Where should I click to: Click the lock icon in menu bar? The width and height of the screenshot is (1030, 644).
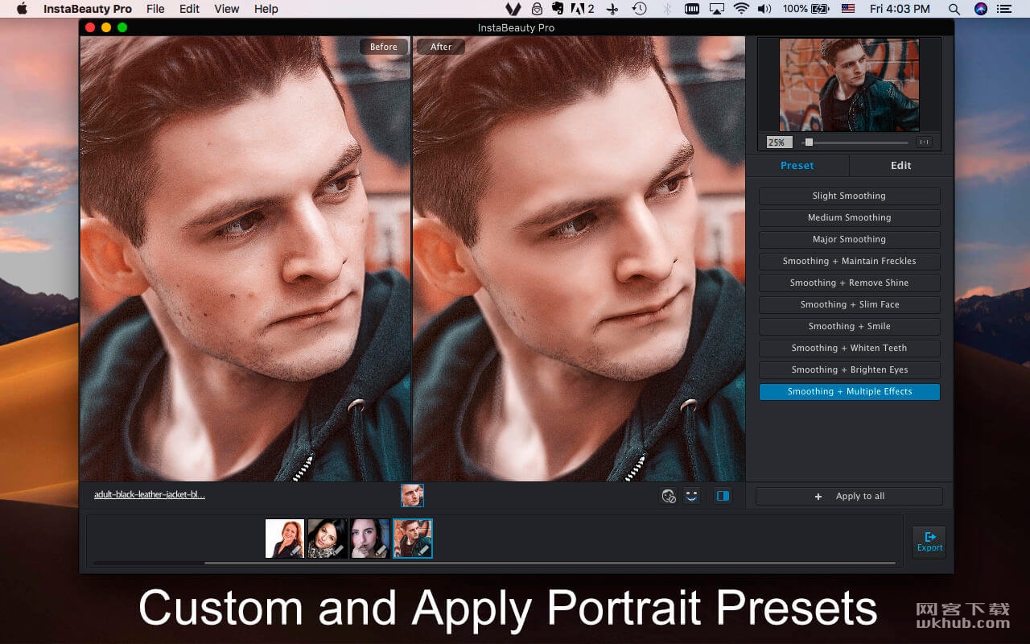tap(537, 9)
